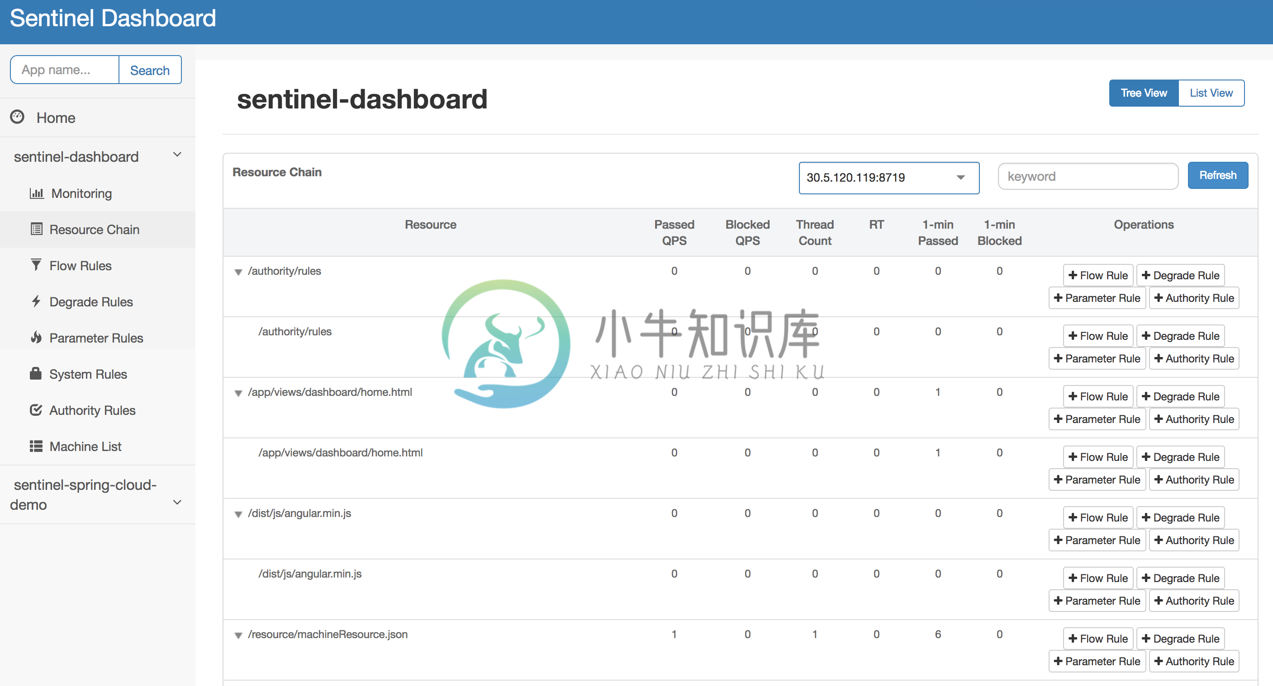This screenshot has width=1273, height=686.
Task: Add Parameter Rule for machineResource.json row
Action: 1097,661
